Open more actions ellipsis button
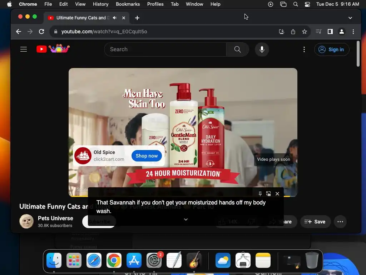The image size is (366, 275). [x=340, y=222]
